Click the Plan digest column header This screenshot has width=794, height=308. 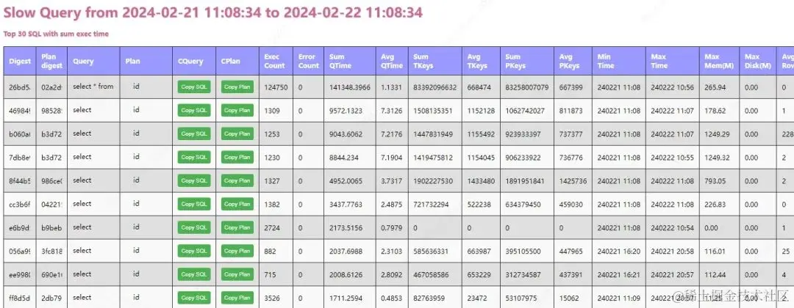click(x=51, y=61)
